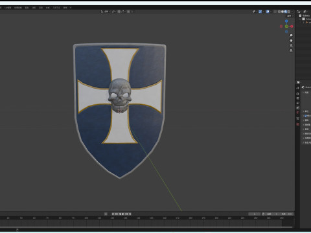
Task: Switch to material preview shading
Action: tap(286, 12)
